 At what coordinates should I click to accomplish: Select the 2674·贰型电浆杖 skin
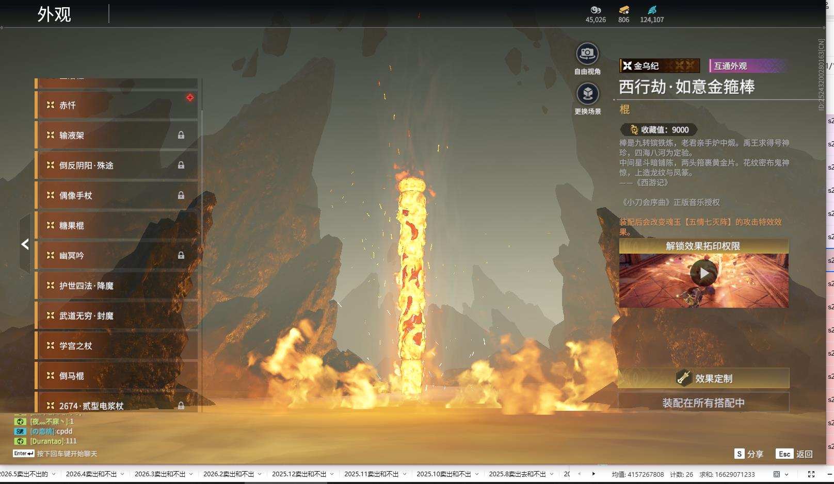coord(117,403)
